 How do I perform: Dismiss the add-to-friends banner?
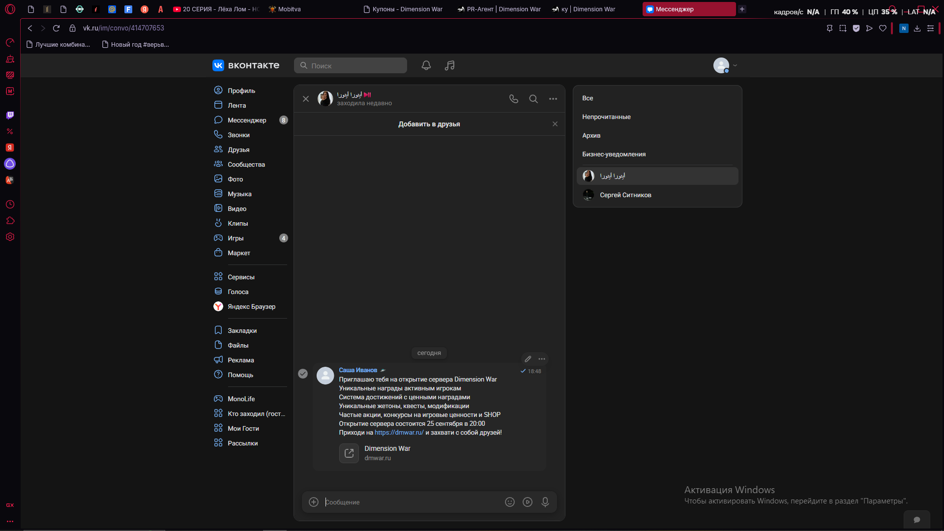tap(555, 124)
